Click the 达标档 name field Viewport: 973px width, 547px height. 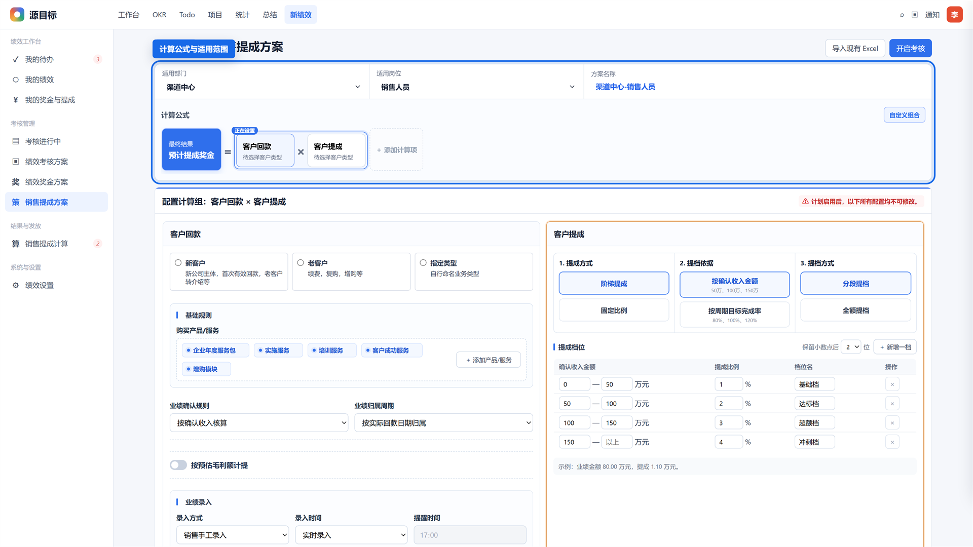[x=814, y=404]
